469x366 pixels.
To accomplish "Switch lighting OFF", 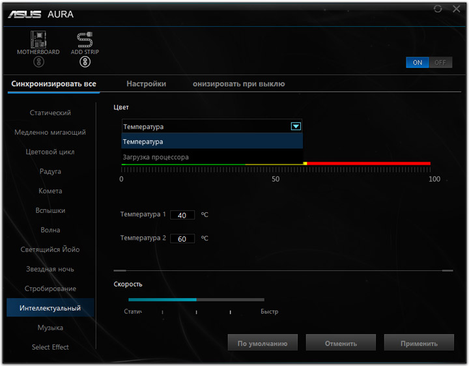I will tap(440, 63).
